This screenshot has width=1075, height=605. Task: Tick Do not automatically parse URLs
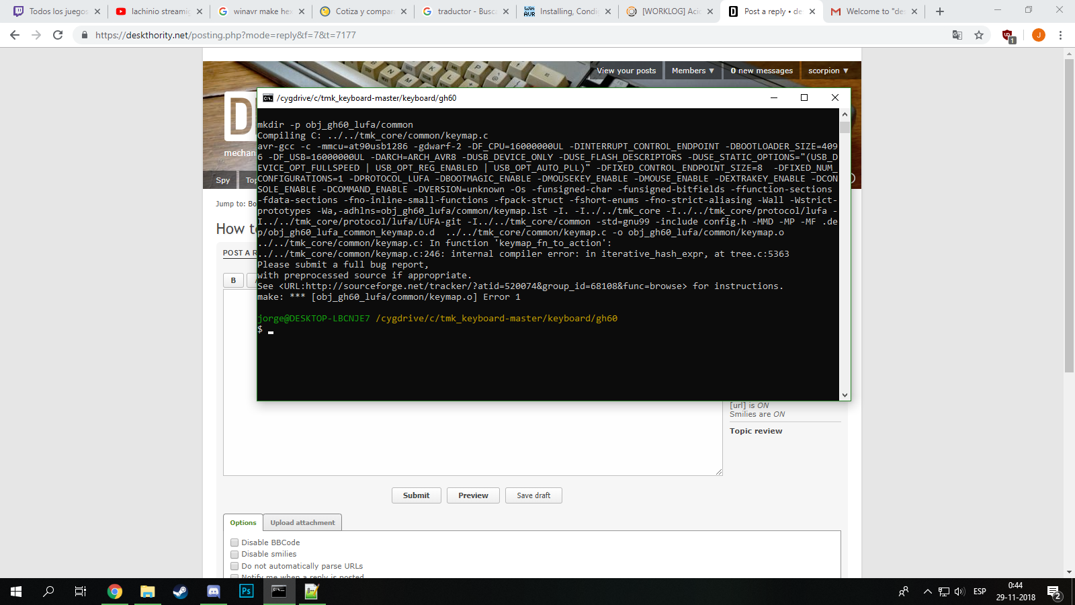[234, 566]
